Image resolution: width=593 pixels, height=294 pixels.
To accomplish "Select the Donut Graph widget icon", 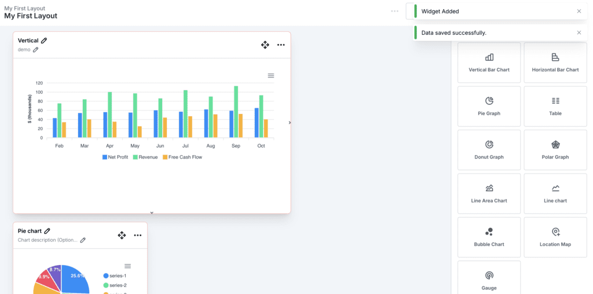I will [x=489, y=144].
